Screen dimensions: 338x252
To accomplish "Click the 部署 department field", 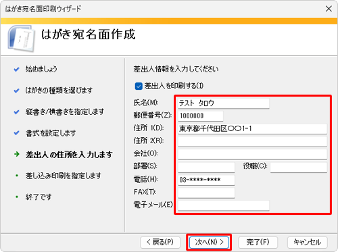I will coord(206,168).
